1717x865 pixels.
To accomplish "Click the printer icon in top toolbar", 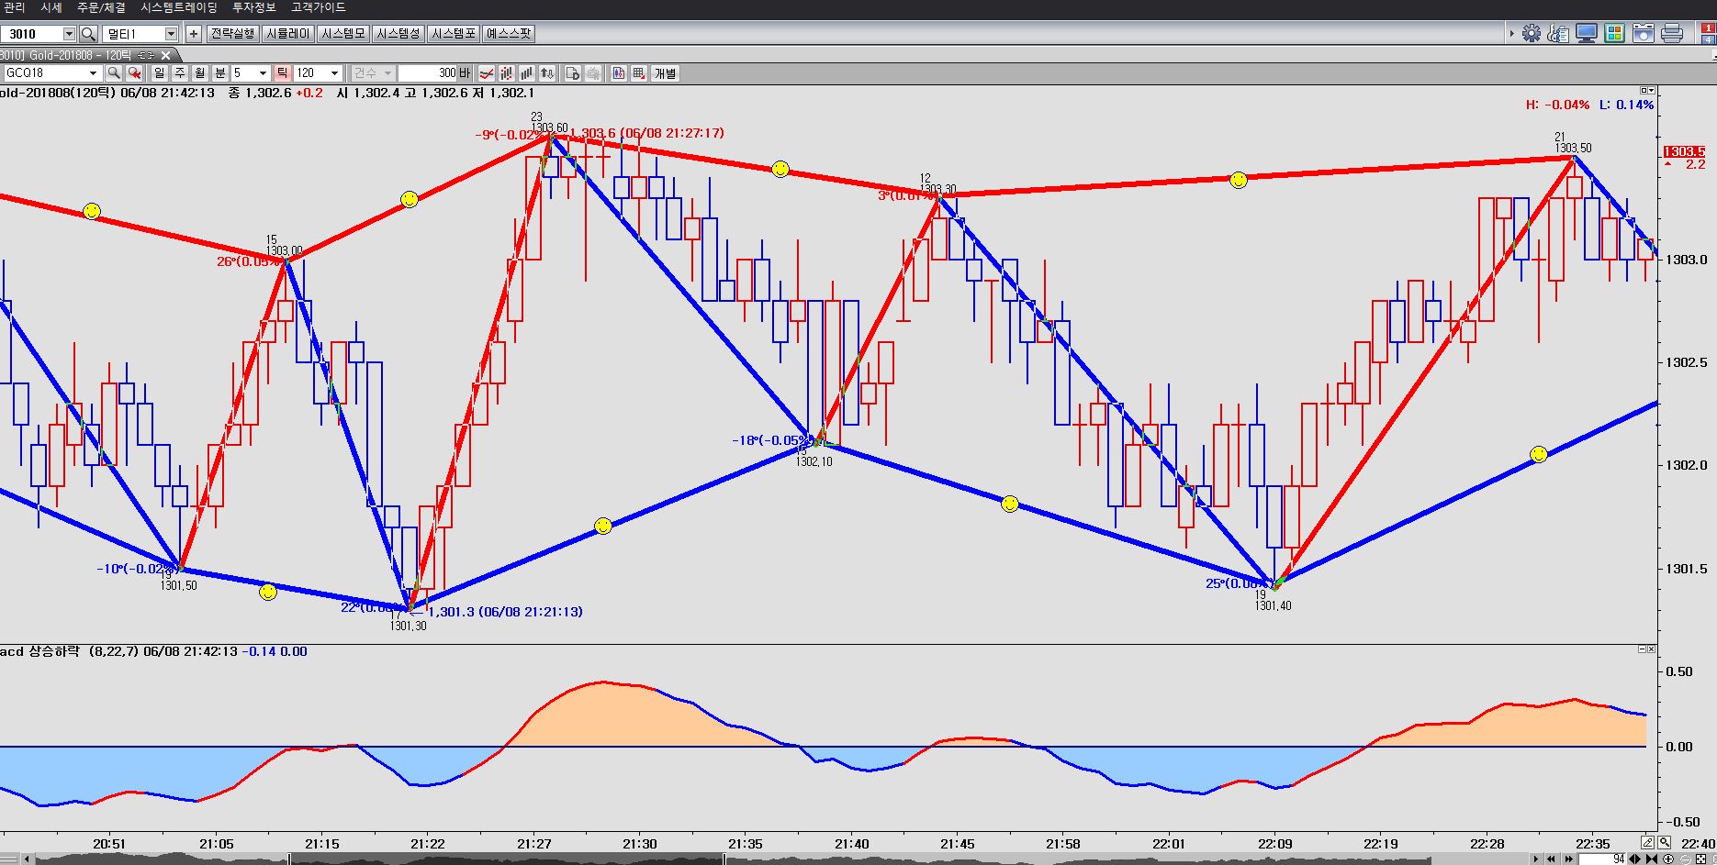I will [1672, 34].
